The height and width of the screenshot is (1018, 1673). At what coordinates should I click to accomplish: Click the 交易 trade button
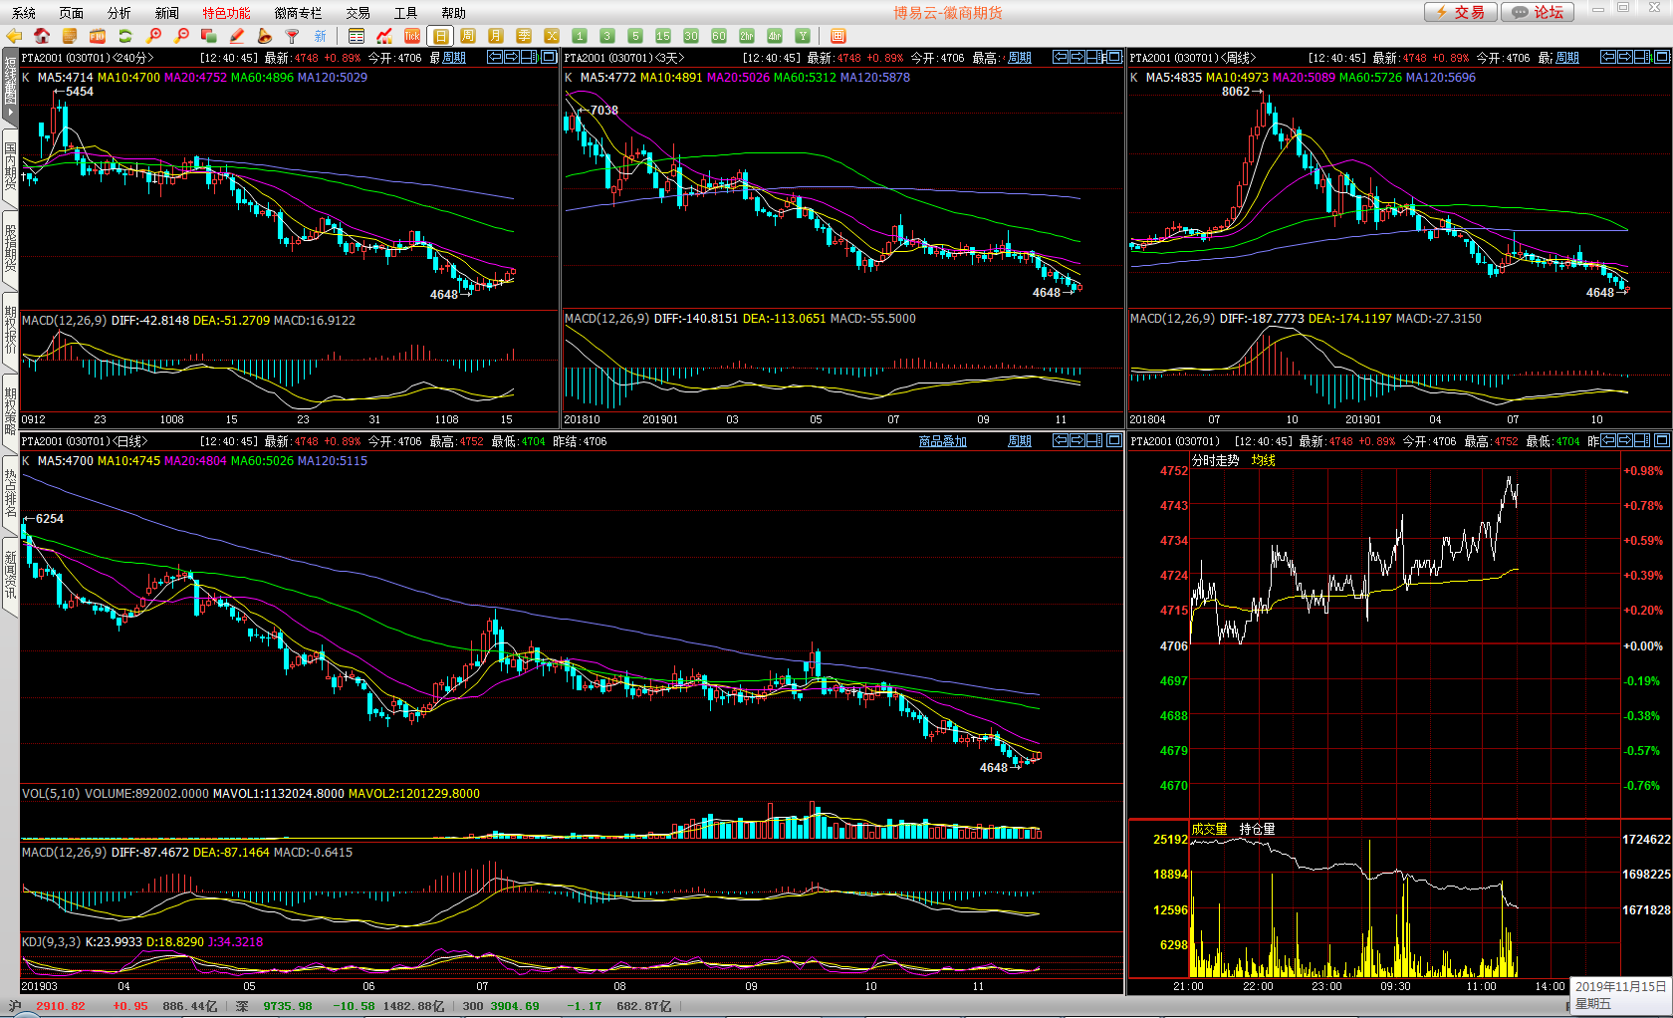[x=1460, y=12]
